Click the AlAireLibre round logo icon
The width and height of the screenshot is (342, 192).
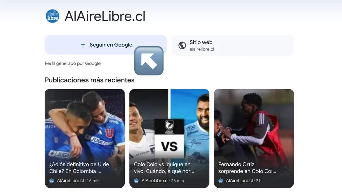pyautogui.click(x=52, y=16)
